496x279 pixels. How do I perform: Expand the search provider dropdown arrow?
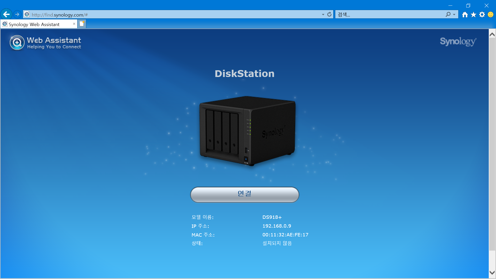tap(454, 15)
